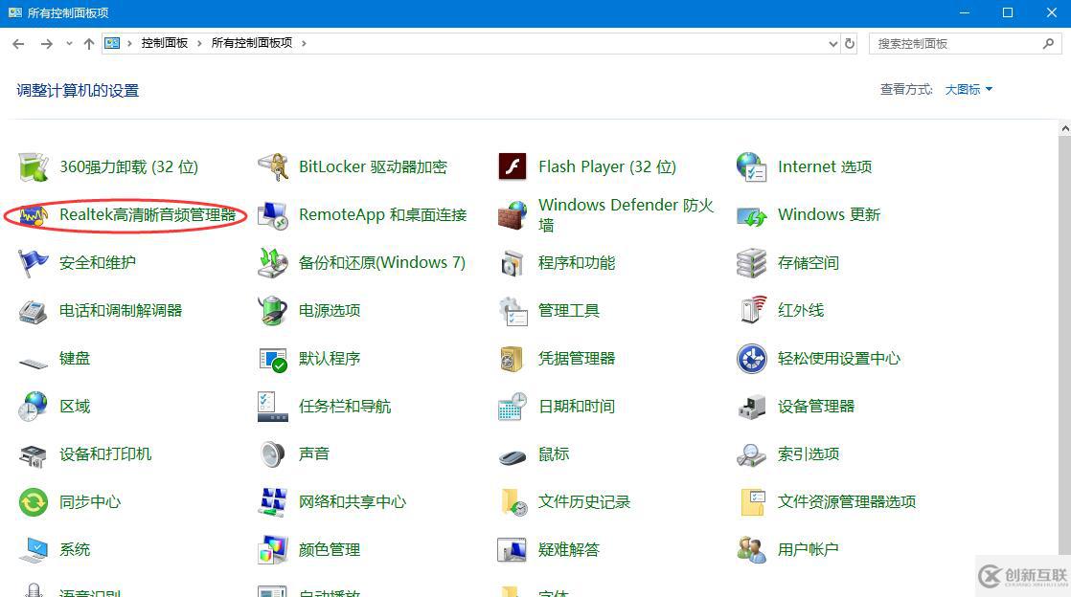Click the window title bar system icon
This screenshot has width=1071, height=597.
15,12
